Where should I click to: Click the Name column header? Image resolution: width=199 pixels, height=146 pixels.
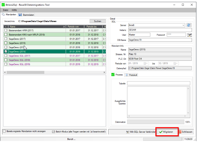click(x=37, y=27)
